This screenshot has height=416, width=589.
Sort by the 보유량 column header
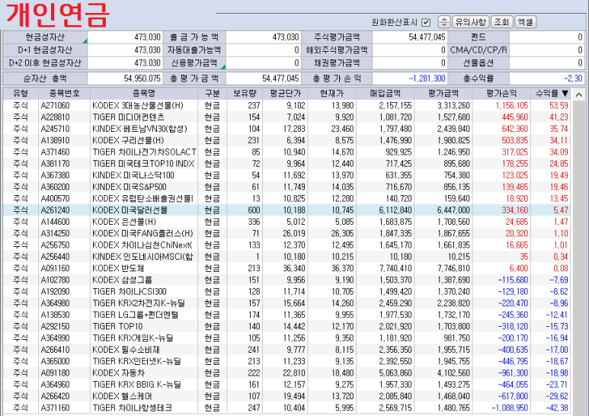[245, 93]
